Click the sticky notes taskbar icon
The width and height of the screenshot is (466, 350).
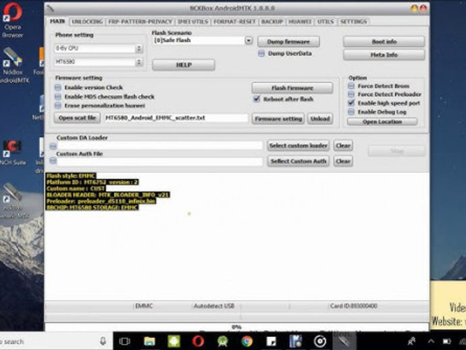(271, 341)
